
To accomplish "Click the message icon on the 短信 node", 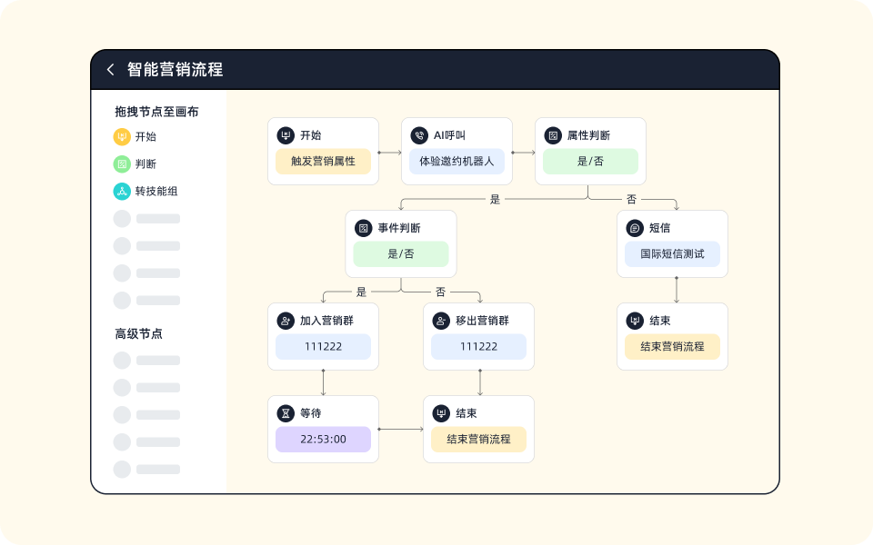I will tap(634, 227).
